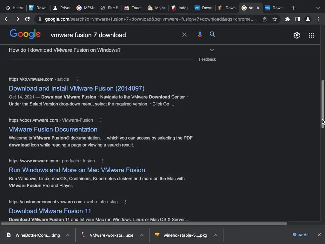The height and width of the screenshot is (244, 325).
Task: Open a new browser tab
Action: tap(293, 8)
